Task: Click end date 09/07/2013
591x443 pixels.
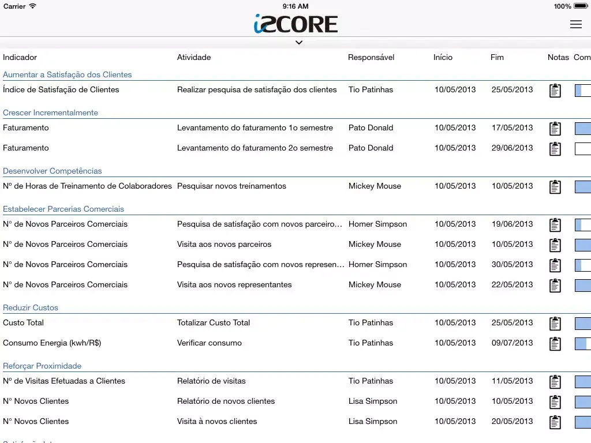Action: [513, 343]
